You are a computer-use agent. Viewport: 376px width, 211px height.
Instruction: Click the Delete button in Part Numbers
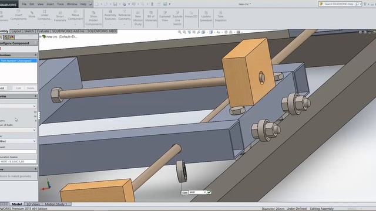click(31, 88)
